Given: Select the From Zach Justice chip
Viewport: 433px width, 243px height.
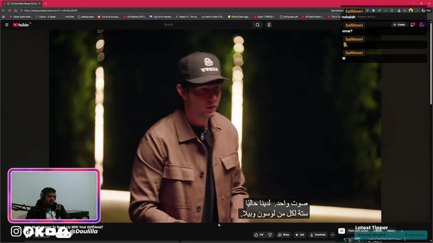Looking at the screenshot, I should 358,231.
